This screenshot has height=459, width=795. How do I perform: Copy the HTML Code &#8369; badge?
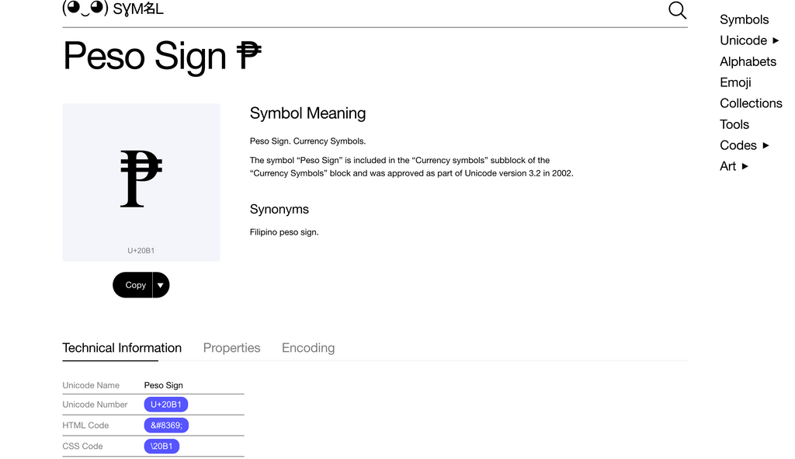(166, 425)
